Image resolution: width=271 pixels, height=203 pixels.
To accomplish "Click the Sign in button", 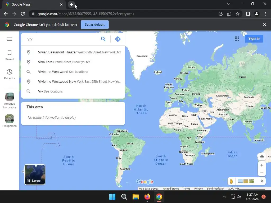I will tap(254, 39).
